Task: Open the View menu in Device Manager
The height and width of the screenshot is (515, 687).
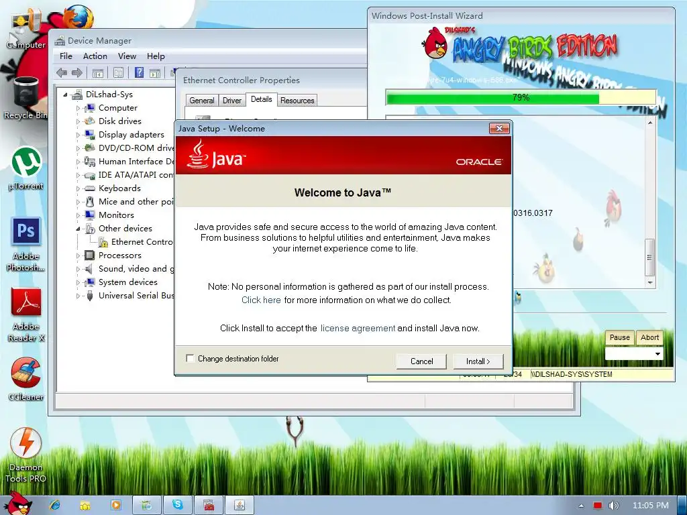Action: [127, 56]
